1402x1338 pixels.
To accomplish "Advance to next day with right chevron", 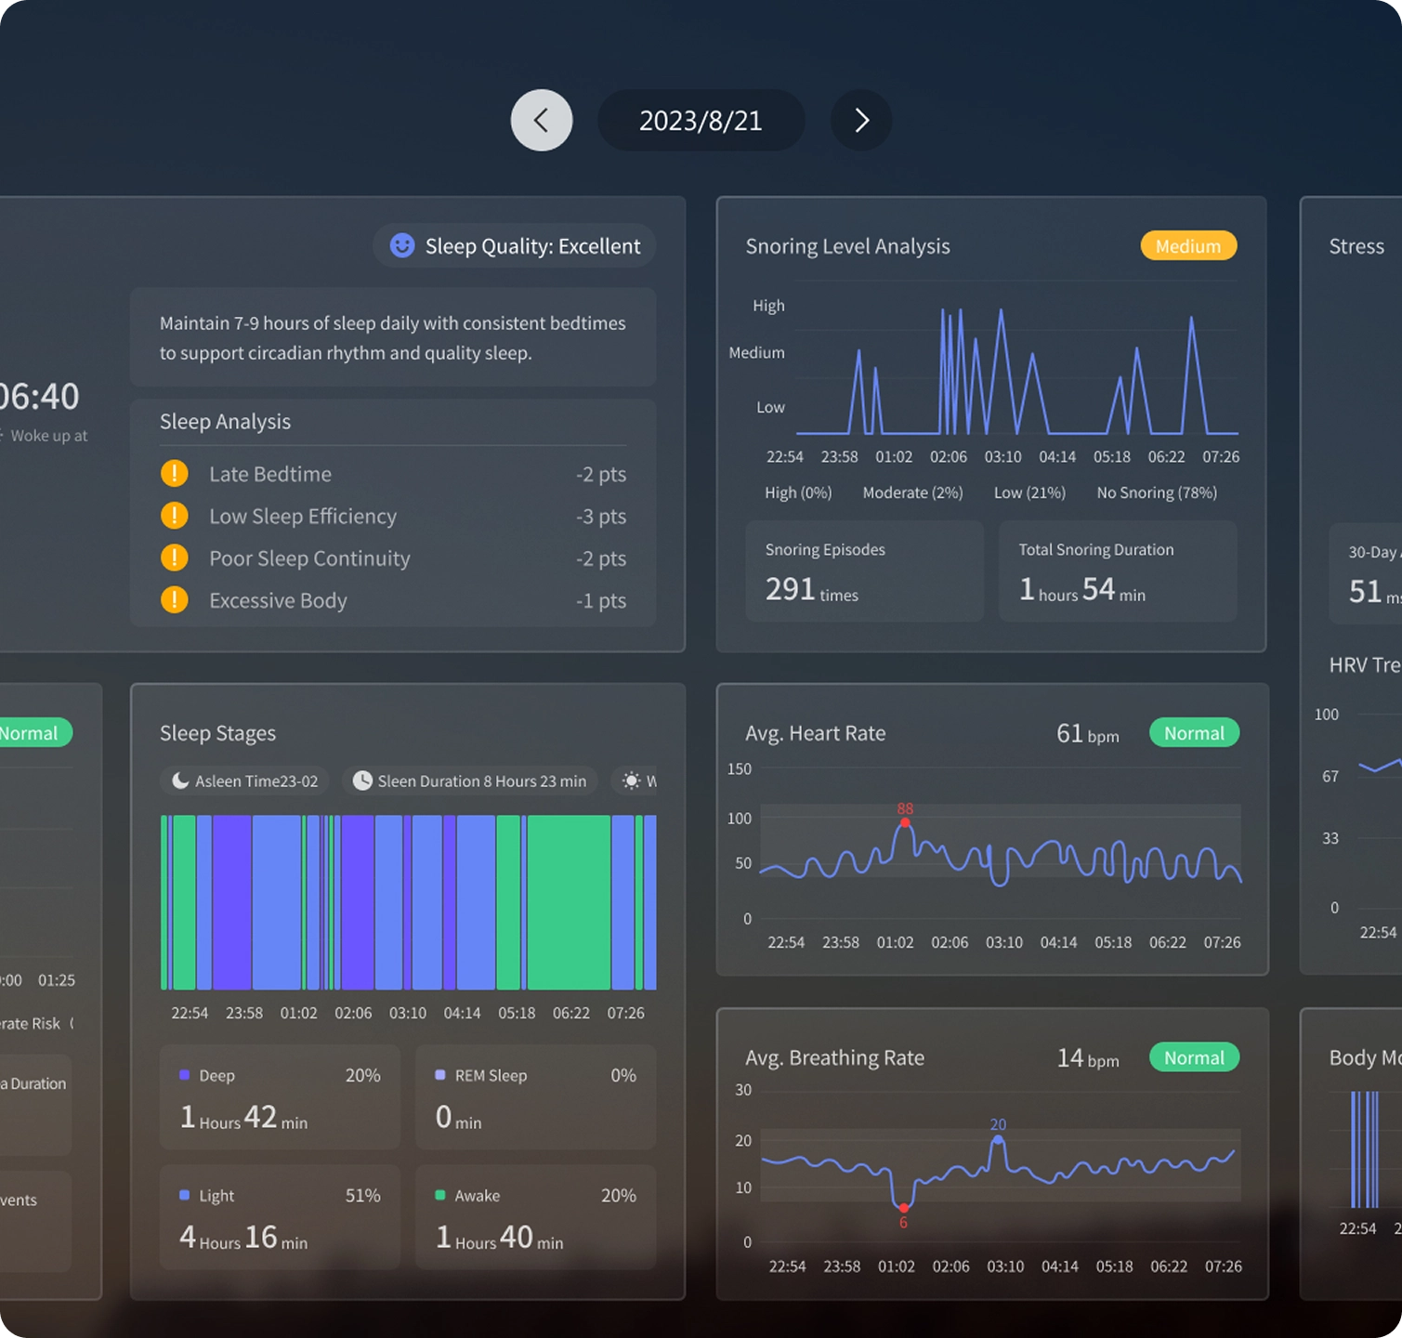I will coord(859,120).
